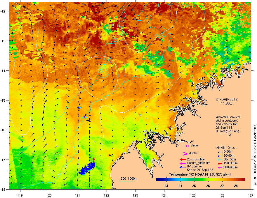Click the vertical IMOS copyright timestamp text

click(x=255, y=155)
